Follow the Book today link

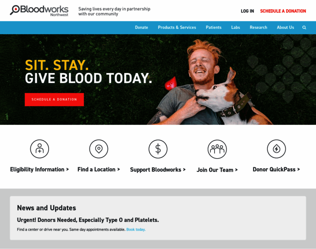(x=136, y=229)
